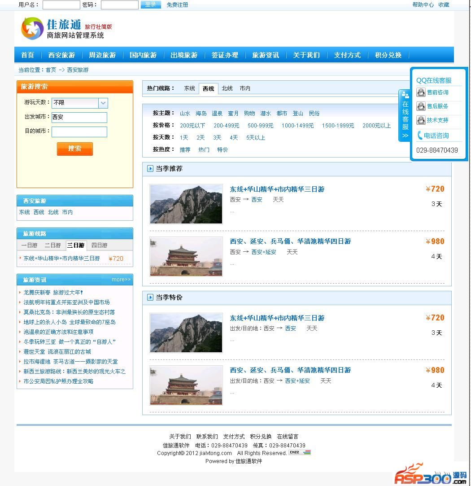
Task: Open 帮助中心 link
Action: (x=423, y=4)
